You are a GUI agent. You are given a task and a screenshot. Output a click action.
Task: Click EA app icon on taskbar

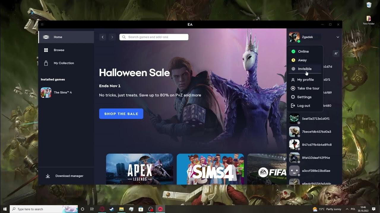pos(160,209)
